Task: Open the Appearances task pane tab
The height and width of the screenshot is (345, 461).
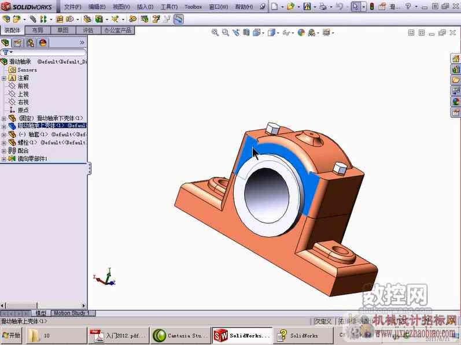Action: tap(456, 102)
